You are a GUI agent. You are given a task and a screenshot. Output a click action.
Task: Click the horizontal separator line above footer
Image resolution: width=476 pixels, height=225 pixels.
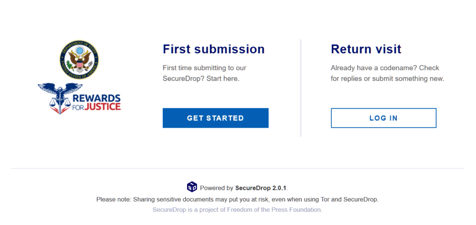(x=238, y=168)
